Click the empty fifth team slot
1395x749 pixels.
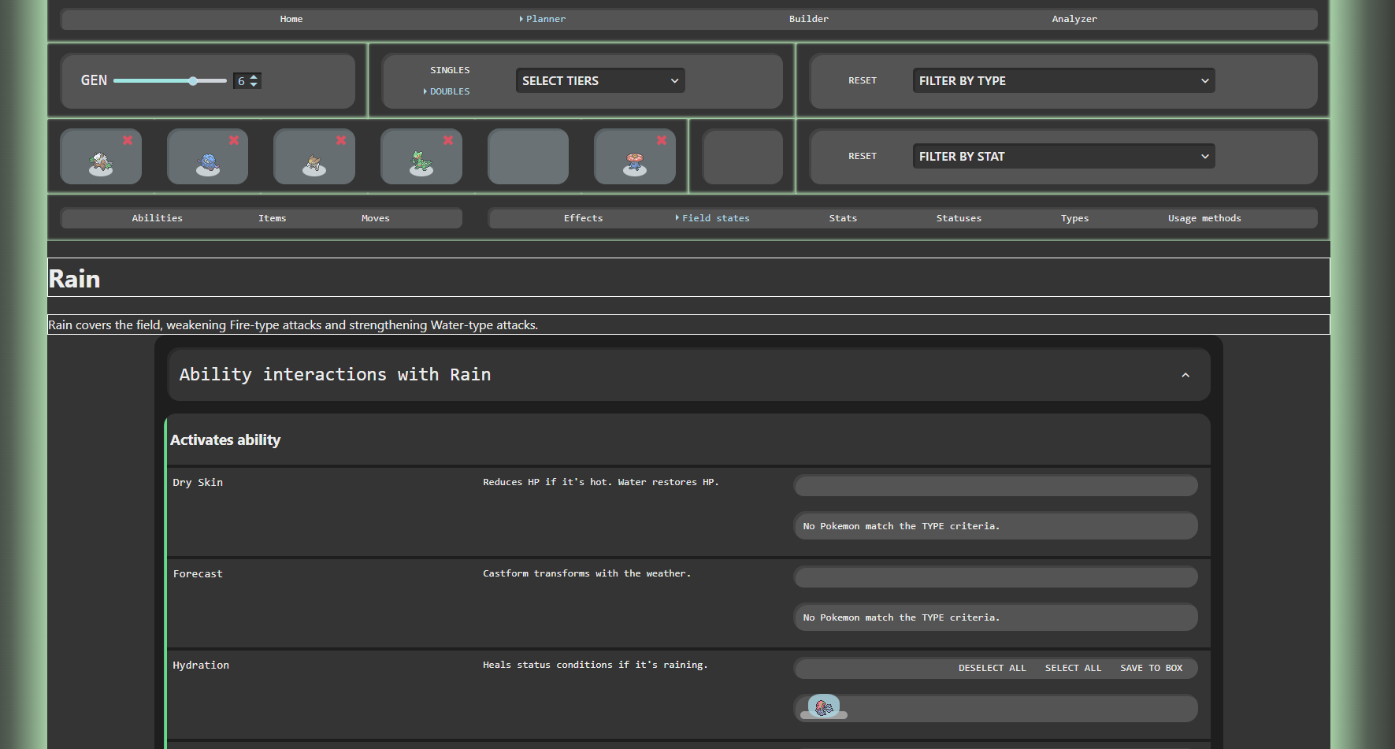pyautogui.click(x=528, y=156)
